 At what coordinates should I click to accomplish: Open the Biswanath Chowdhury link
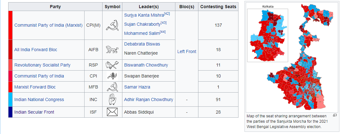(146, 65)
